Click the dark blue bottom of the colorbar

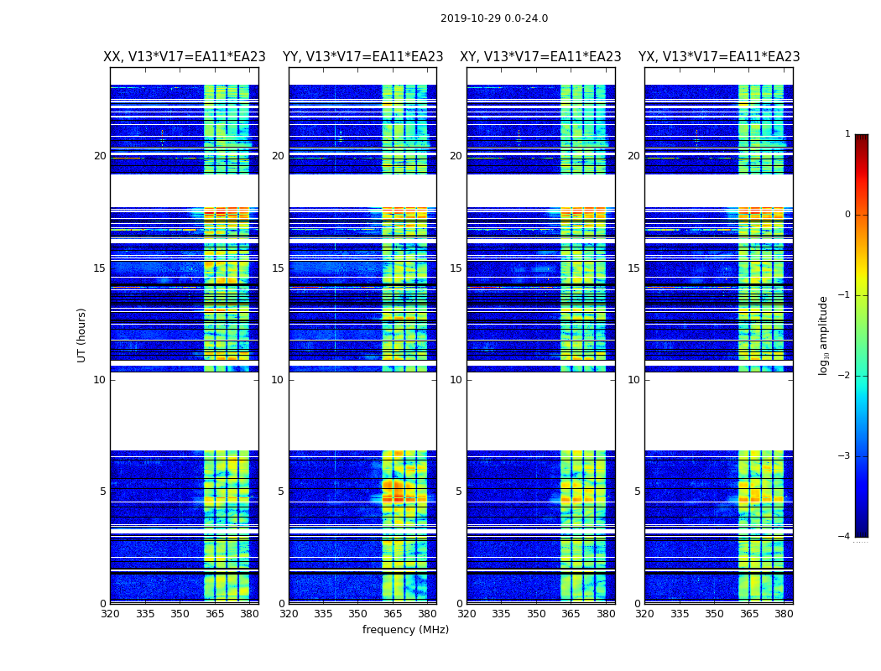point(862,525)
